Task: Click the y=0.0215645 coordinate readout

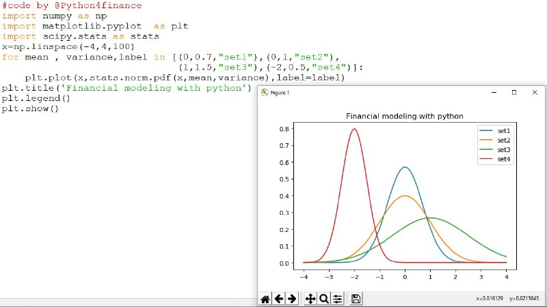Action: [524, 298]
